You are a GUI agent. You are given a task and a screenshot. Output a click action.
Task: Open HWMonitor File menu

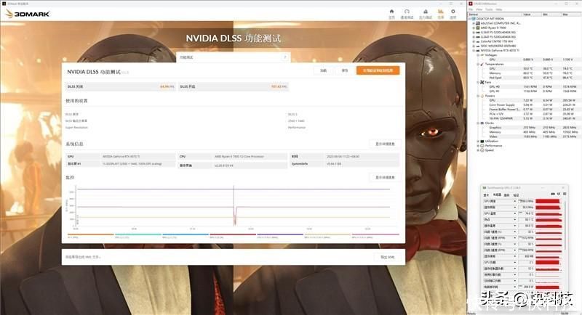(471, 9)
